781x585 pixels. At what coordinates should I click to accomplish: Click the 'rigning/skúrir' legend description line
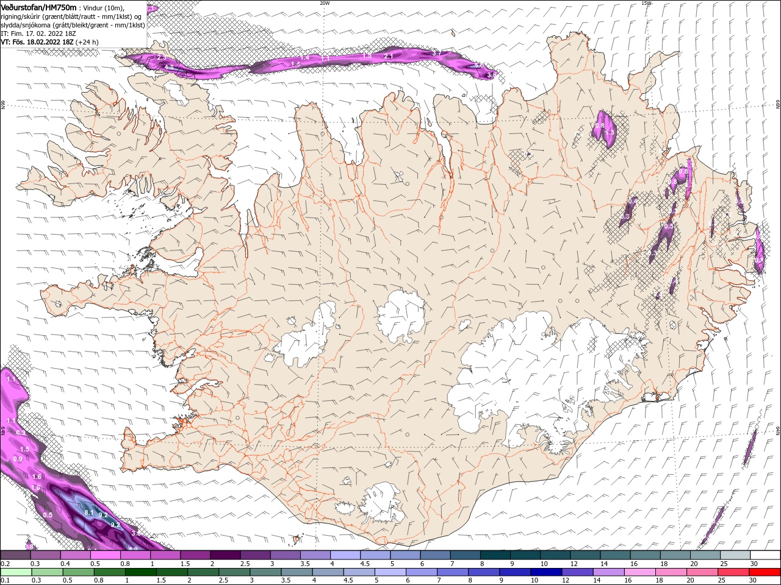point(70,16)
